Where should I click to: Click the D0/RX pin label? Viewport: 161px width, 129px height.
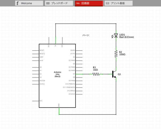pos(73,50)
